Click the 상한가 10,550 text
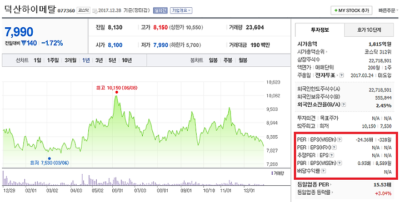The image size is (400, 202). pos(186,27)
